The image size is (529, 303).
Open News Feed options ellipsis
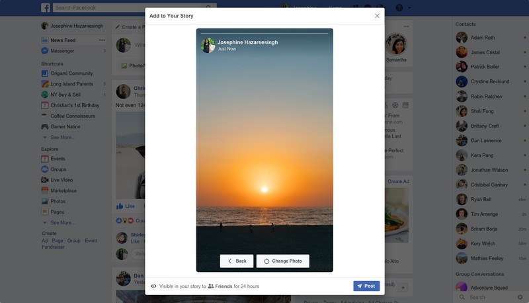pos(102,40)
